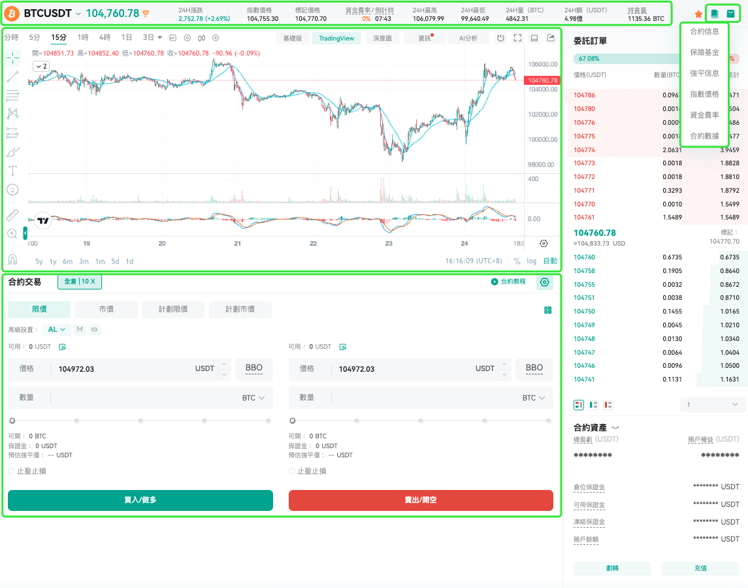Choose the pattern drawing tool
The image size is (748, 588).
(13, 113)
